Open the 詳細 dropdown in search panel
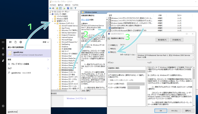 46,42
